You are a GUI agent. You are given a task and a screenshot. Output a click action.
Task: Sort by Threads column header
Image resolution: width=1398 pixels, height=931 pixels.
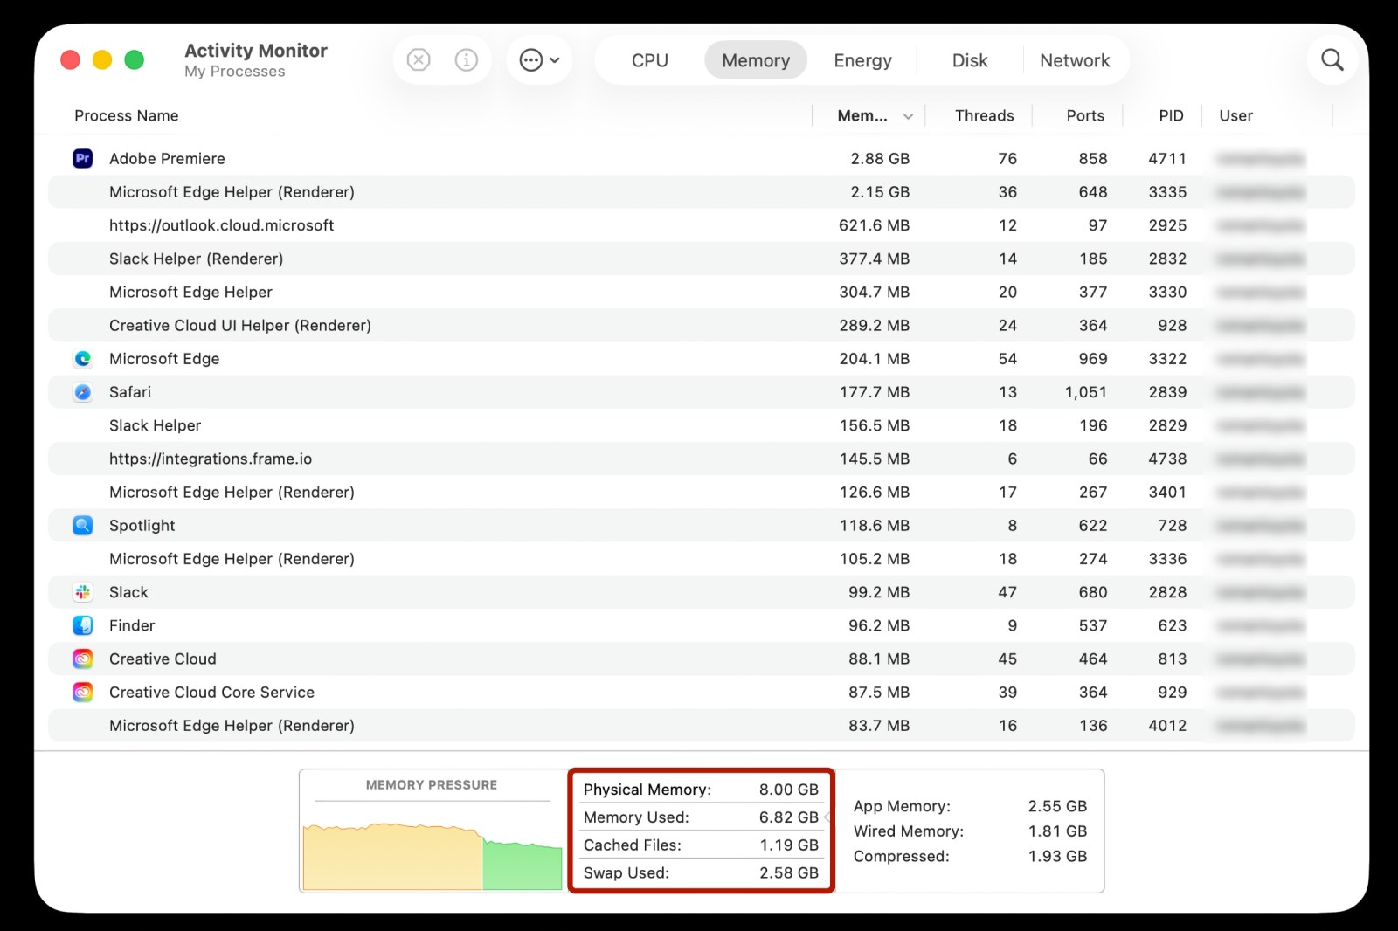984,116
